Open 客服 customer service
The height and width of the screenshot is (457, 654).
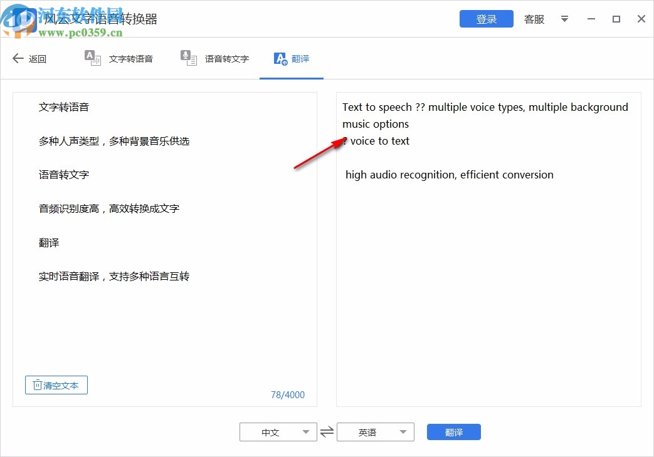[534, 19]
